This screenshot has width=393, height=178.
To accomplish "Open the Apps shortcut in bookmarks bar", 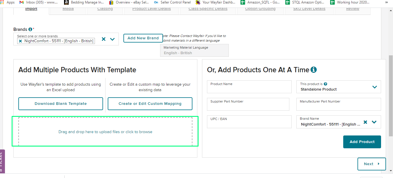I will [x=8, y=2].
